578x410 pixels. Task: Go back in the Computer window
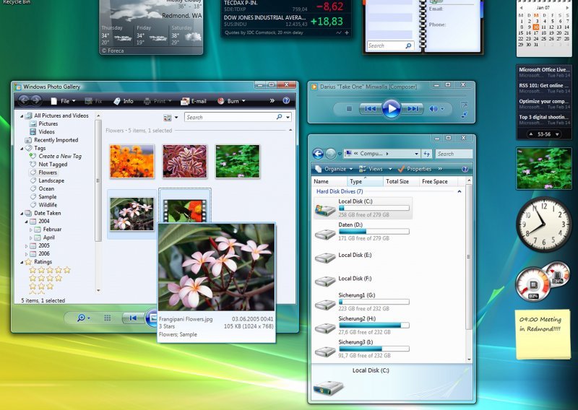click(x=318, y=154)
